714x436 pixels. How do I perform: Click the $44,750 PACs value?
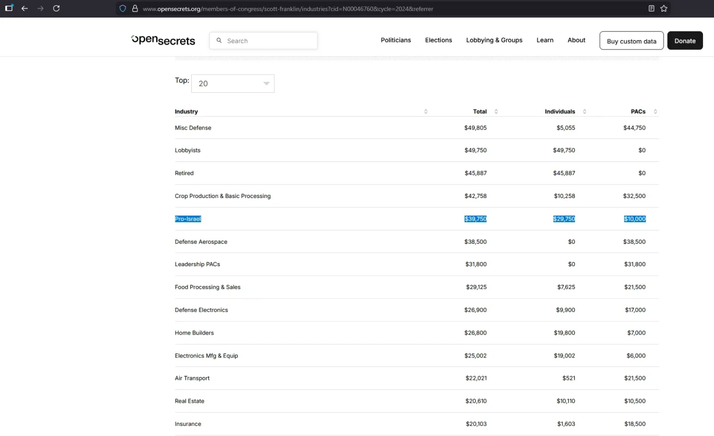coord(635,128)
